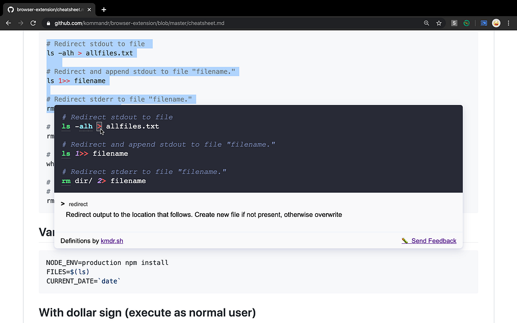Click the '-alh' option in the popup
This screenshot has height=323, width=517.
[84, 126]
